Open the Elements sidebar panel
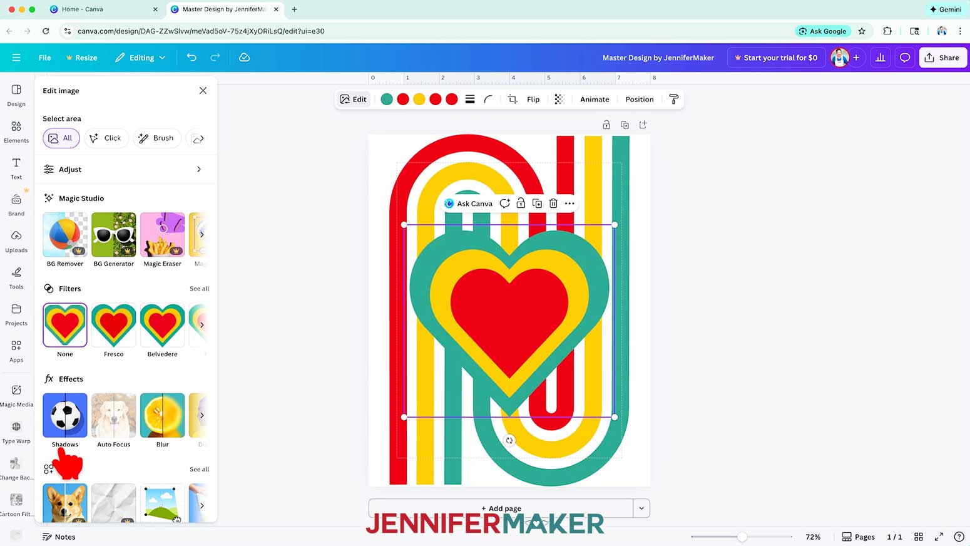 pos(16,131)
